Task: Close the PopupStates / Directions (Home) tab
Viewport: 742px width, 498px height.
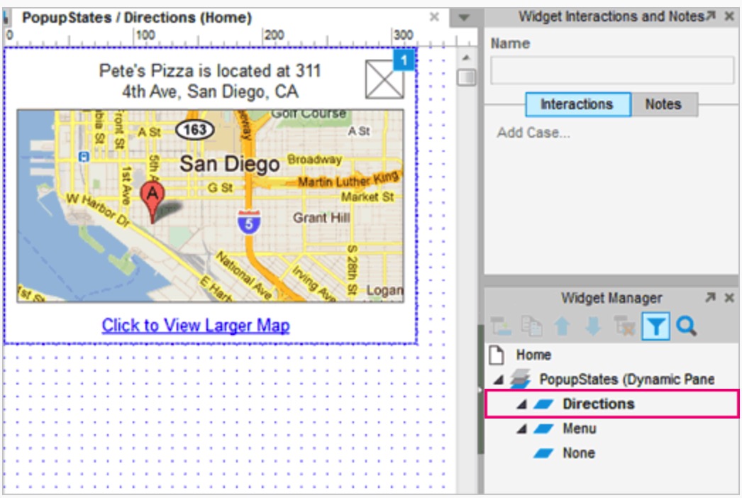Action: pos(434,18)
